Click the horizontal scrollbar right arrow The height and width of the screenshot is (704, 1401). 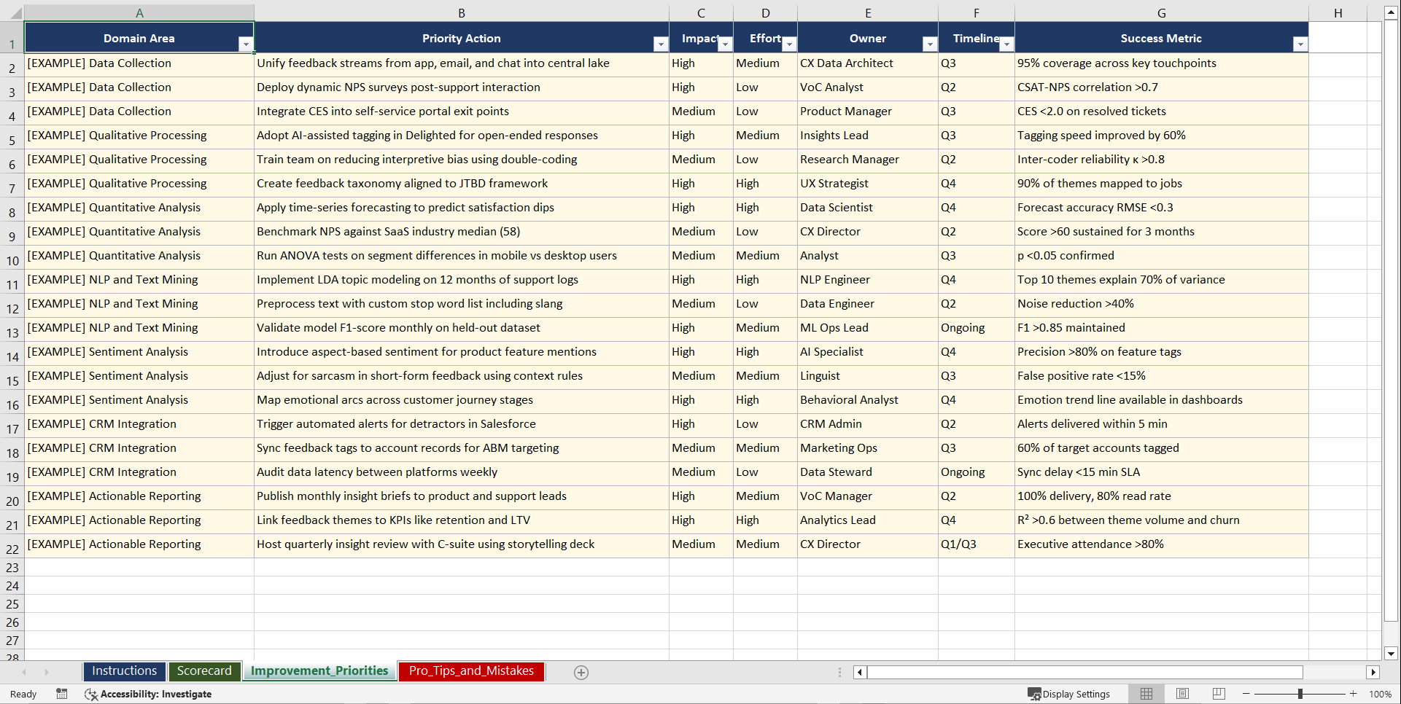pyautogui.click(x=1374, y=672)
